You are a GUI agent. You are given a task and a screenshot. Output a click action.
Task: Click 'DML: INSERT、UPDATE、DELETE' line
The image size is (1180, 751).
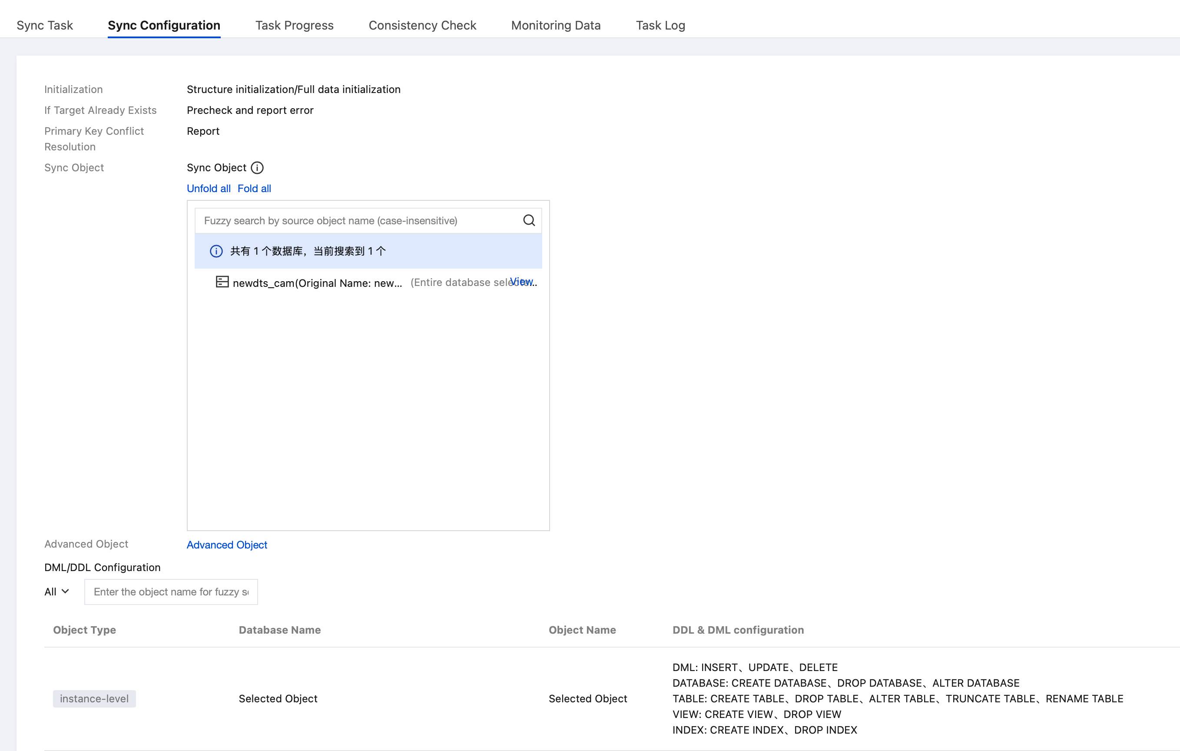[x=755, y=667]
